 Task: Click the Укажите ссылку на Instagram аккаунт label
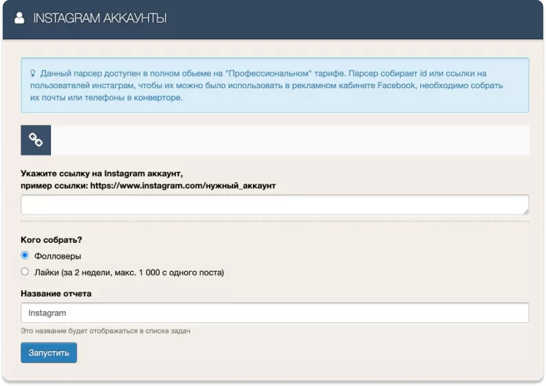point(102,173)
